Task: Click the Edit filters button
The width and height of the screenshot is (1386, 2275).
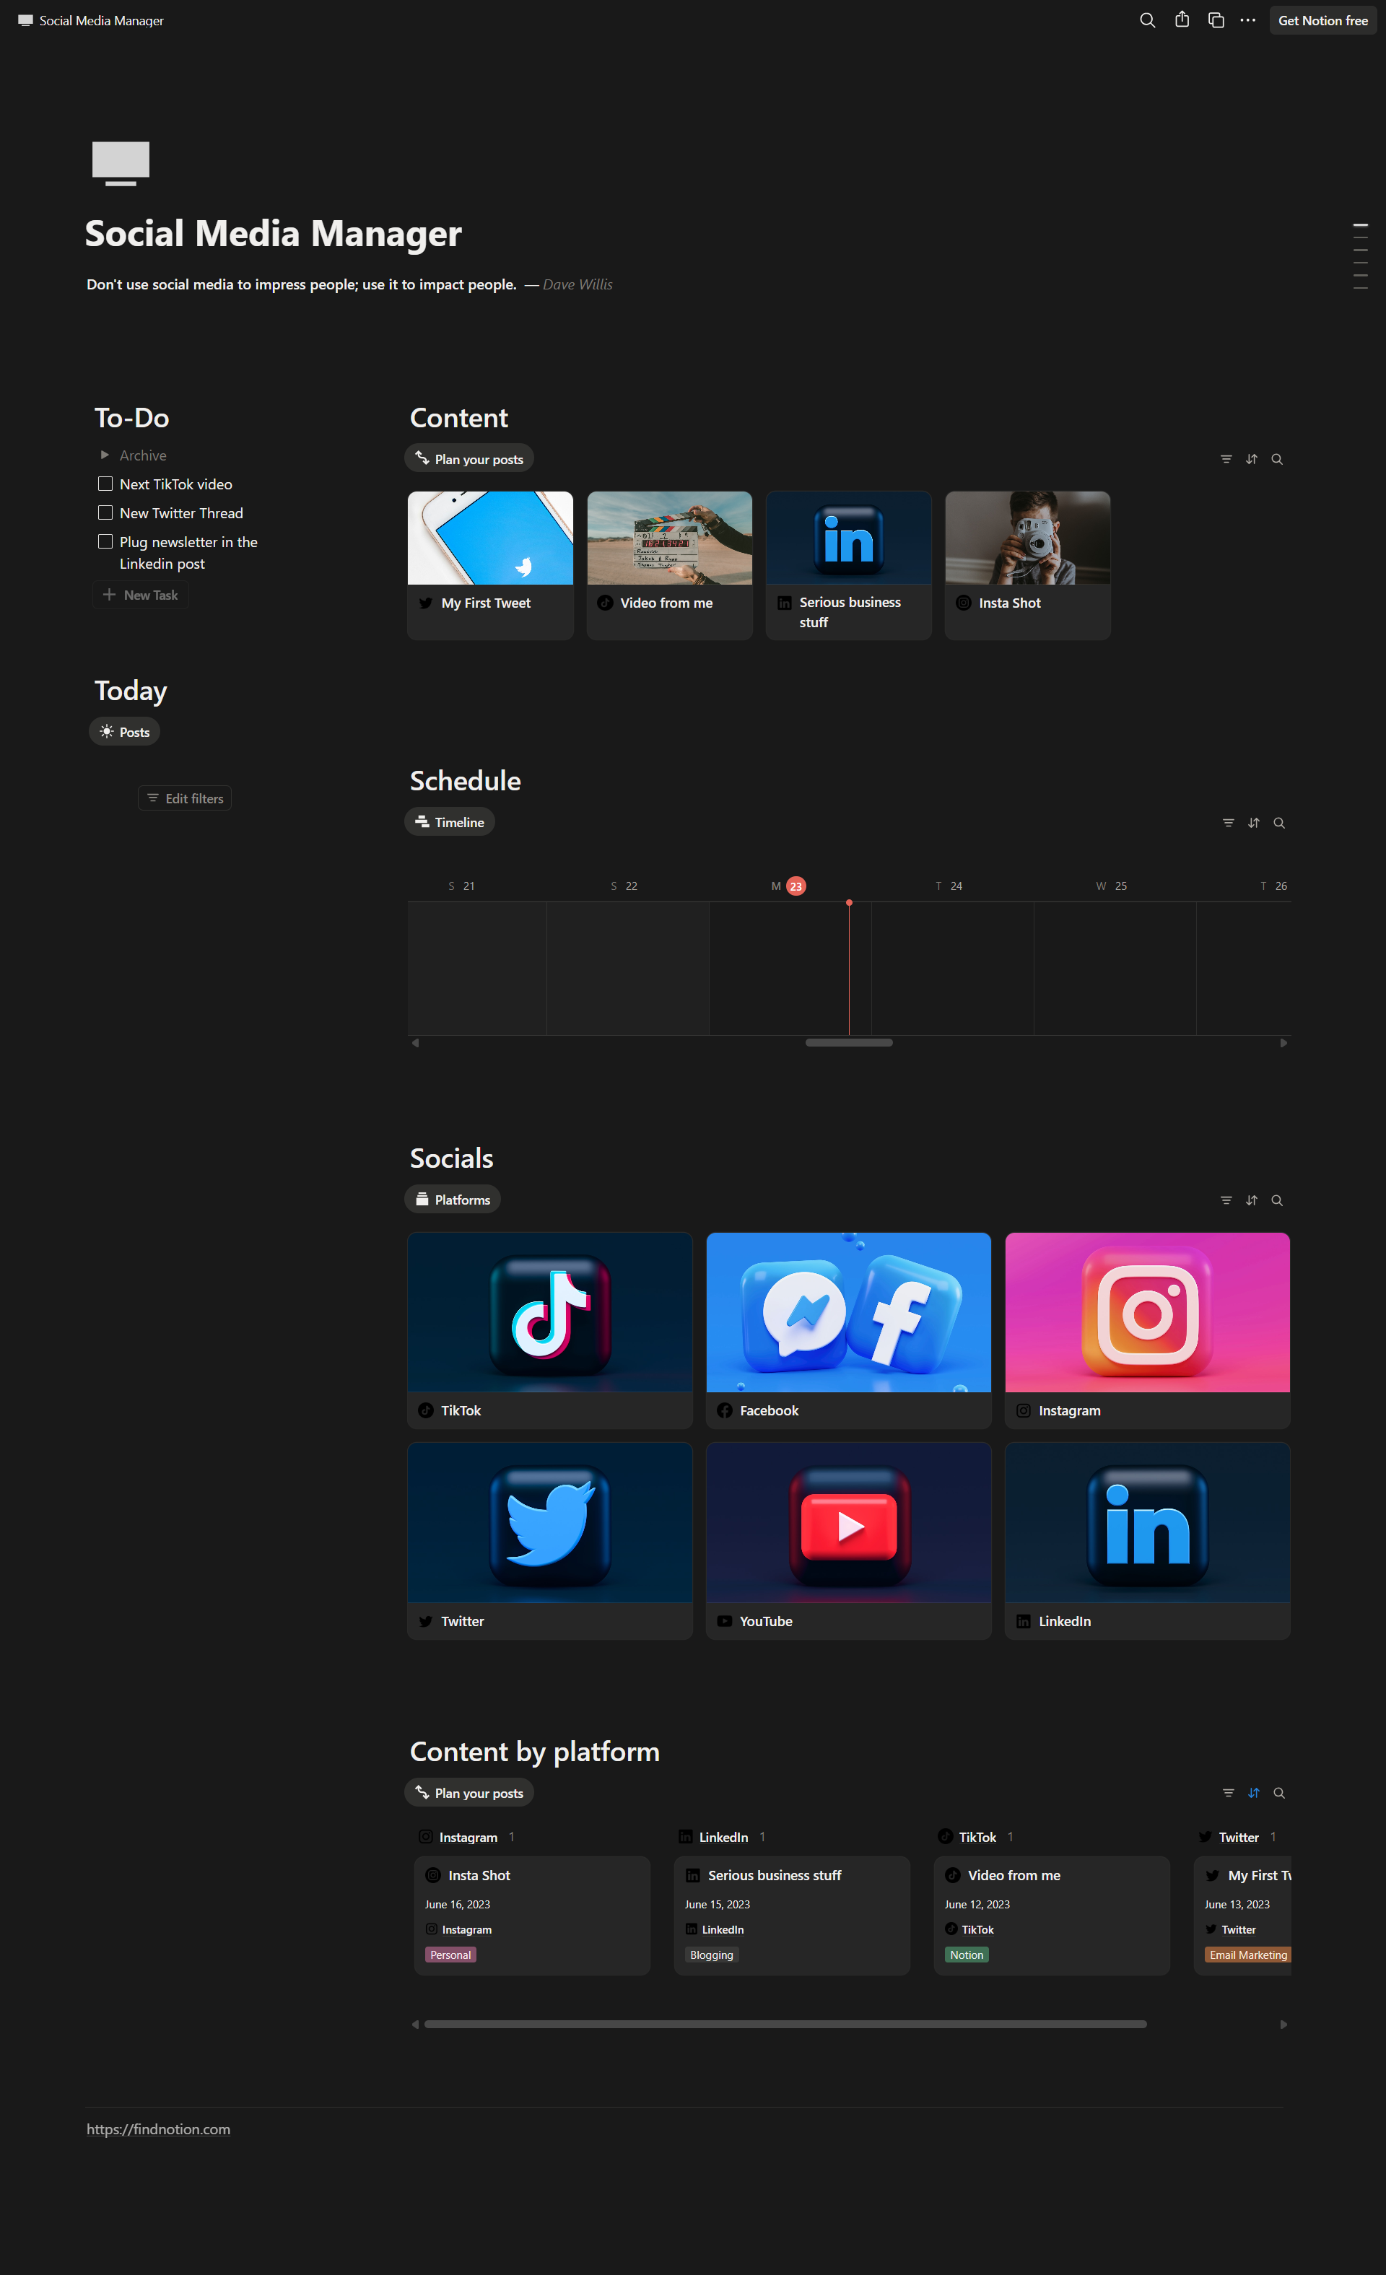Action: pyautogui.click(x=185, y=799)
